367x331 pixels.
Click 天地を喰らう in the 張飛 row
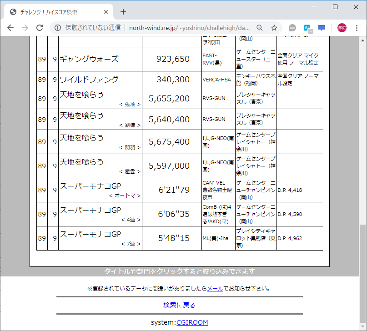tap(82, 95)
